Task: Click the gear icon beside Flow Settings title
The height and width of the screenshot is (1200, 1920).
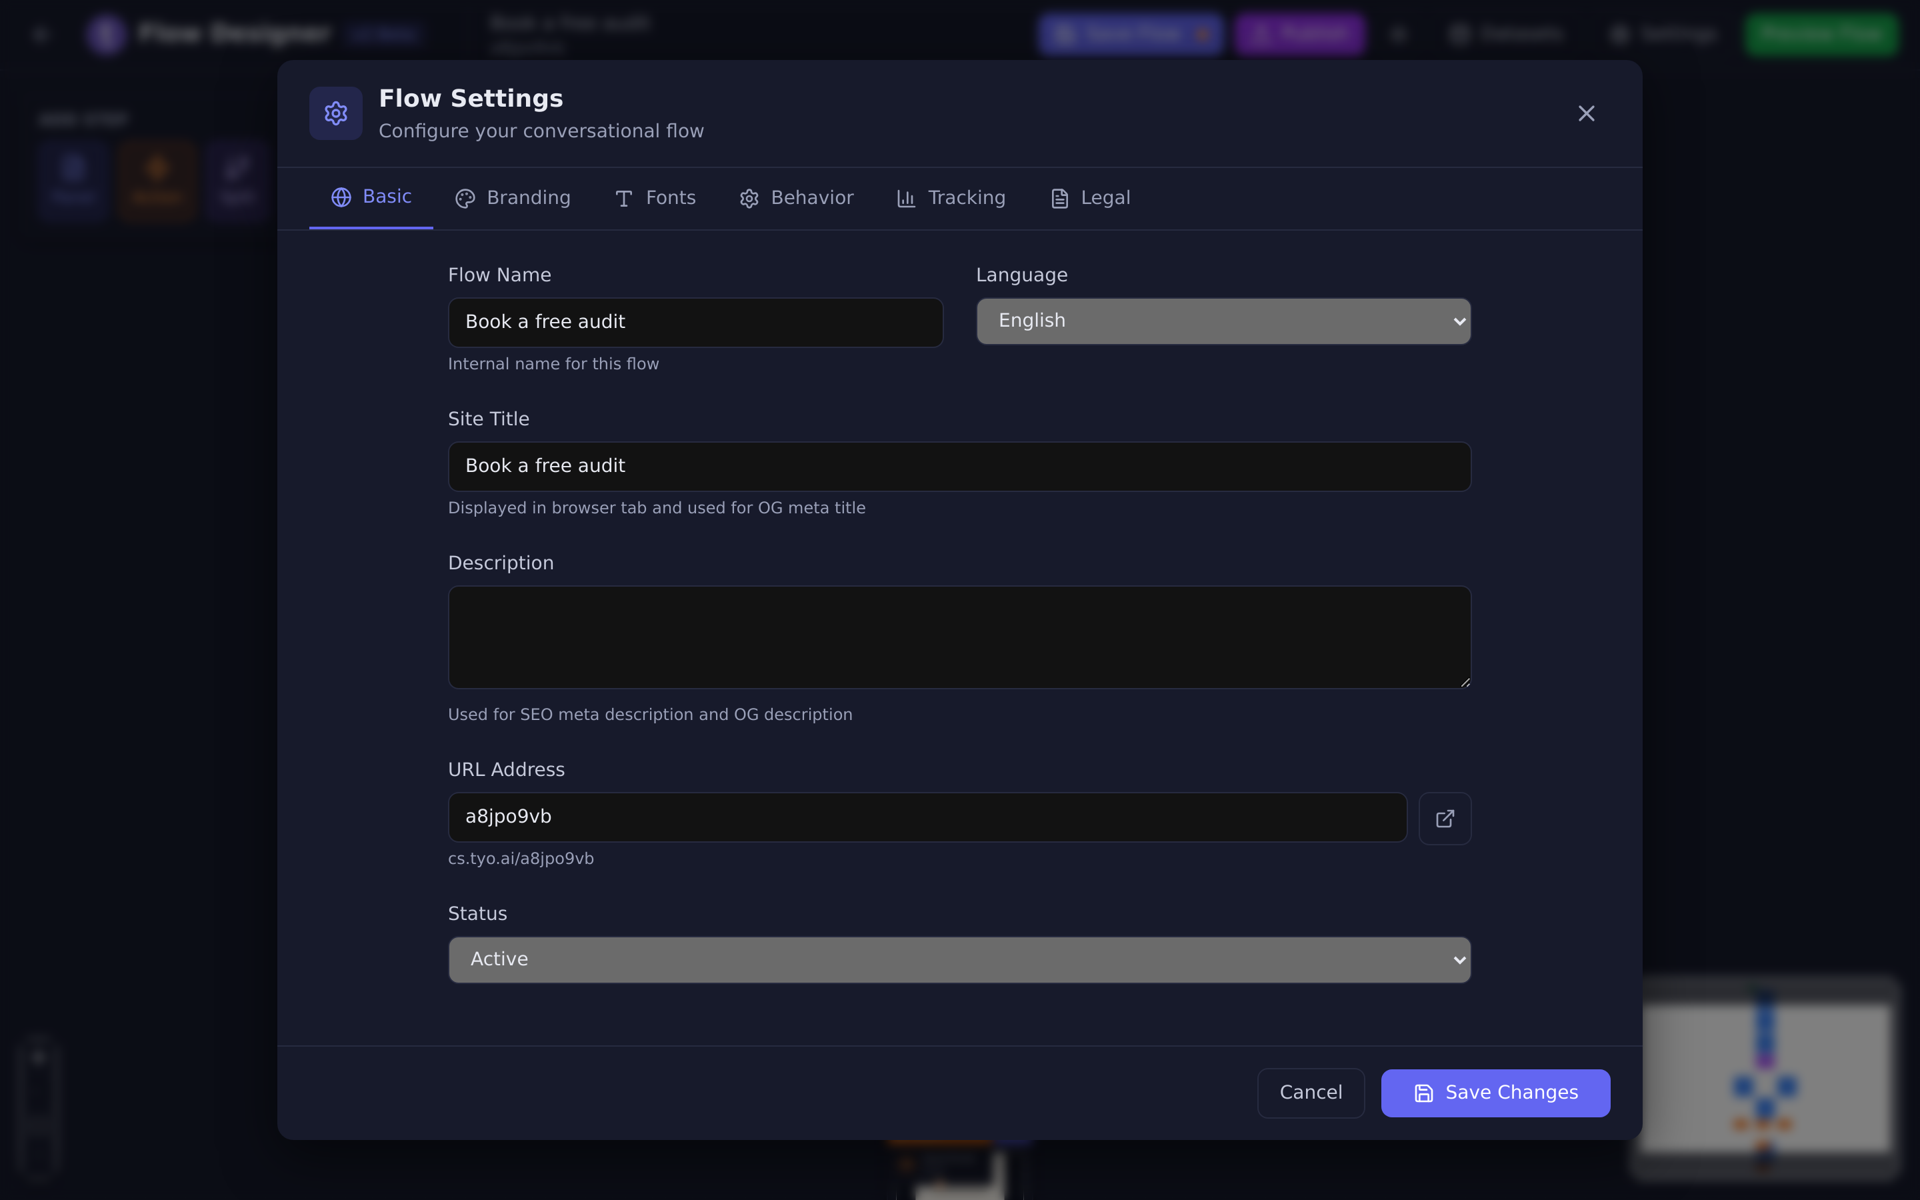Action: [335, 113]
